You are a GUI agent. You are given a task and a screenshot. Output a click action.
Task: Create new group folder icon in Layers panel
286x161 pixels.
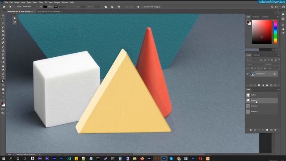tap(267, 85)
